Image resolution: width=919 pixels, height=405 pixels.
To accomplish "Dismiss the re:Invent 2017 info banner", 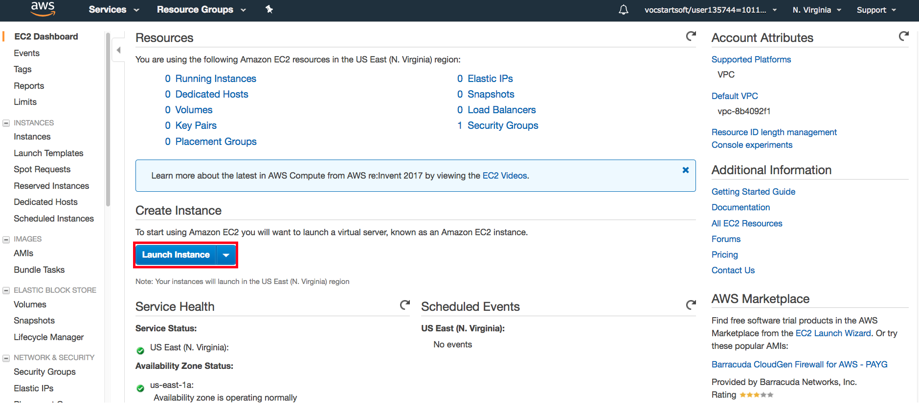I will (x=685, y=170).
